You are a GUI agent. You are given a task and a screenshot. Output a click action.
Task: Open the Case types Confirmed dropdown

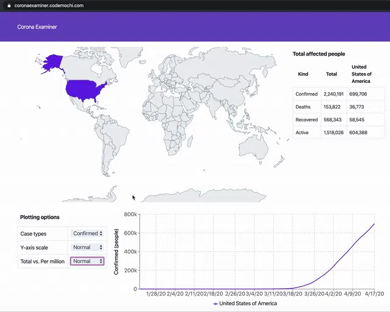[87, 233]
